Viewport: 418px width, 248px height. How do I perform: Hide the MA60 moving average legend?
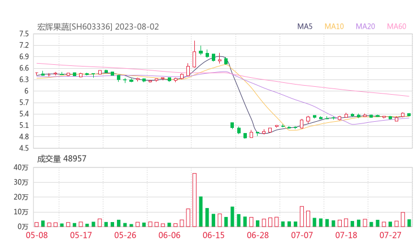[x=397, y=26]
